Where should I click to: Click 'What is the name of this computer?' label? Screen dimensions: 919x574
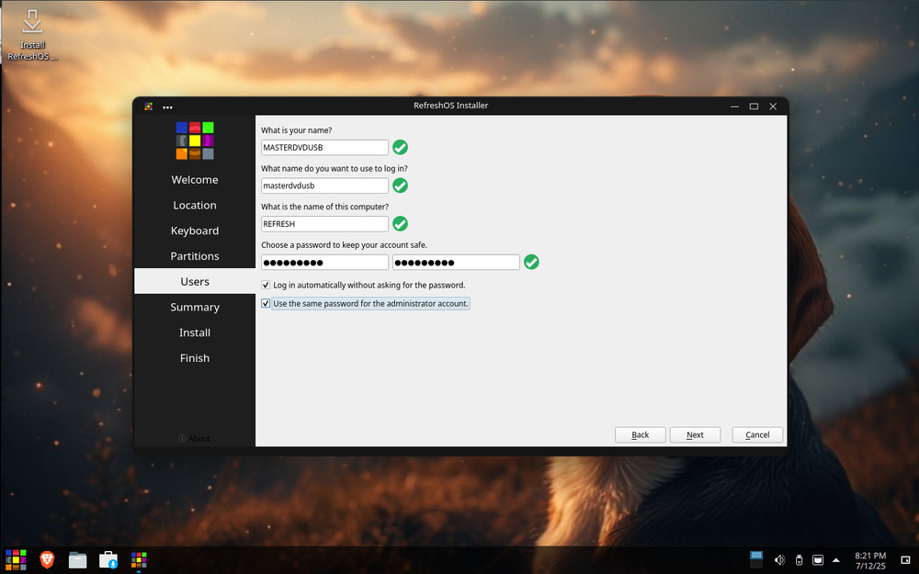tap(324, 207)
